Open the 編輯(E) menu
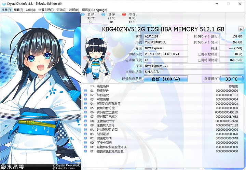246x170 pixels. (x=18, y=10)
